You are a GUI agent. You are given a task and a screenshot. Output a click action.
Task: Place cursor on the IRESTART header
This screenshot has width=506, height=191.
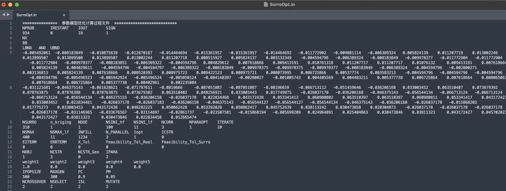point(59,28)
